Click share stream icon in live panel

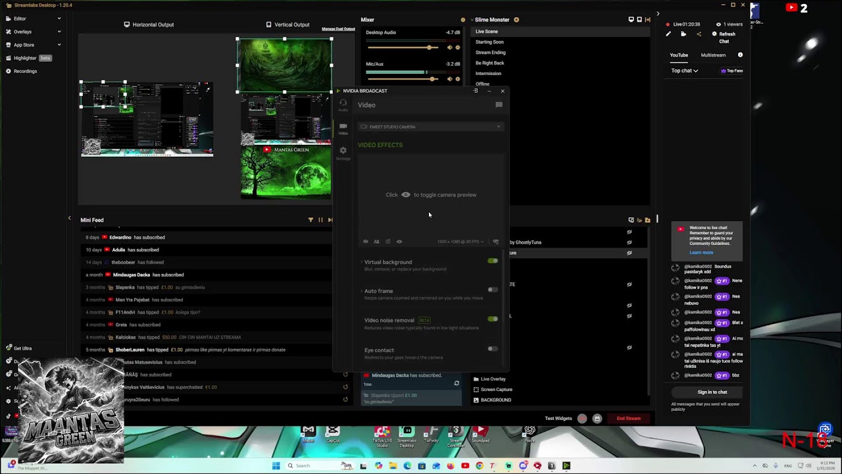tap(699, 34)
